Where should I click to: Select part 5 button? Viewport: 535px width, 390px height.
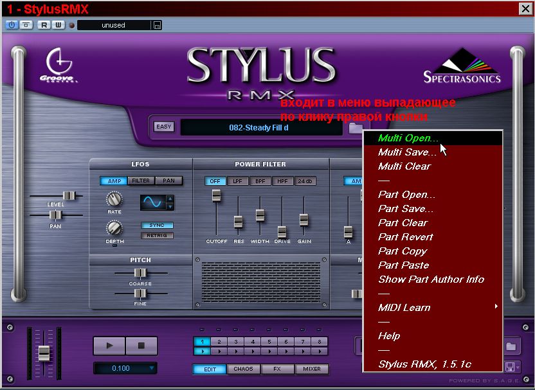(269, 342)
